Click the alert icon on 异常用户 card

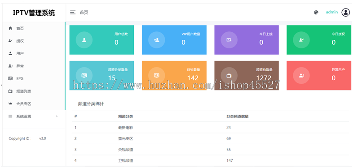tap(301, 76)
